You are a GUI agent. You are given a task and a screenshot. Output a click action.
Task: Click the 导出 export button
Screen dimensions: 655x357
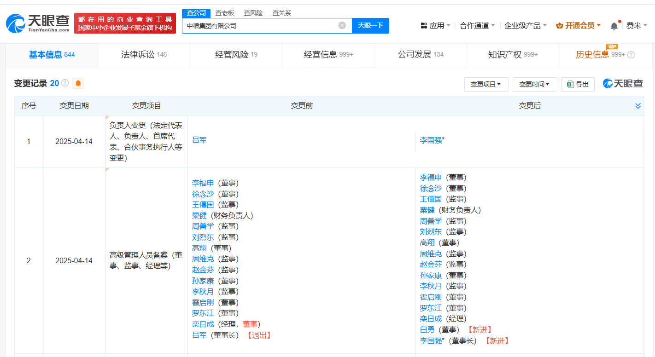(x=578, y=84)
